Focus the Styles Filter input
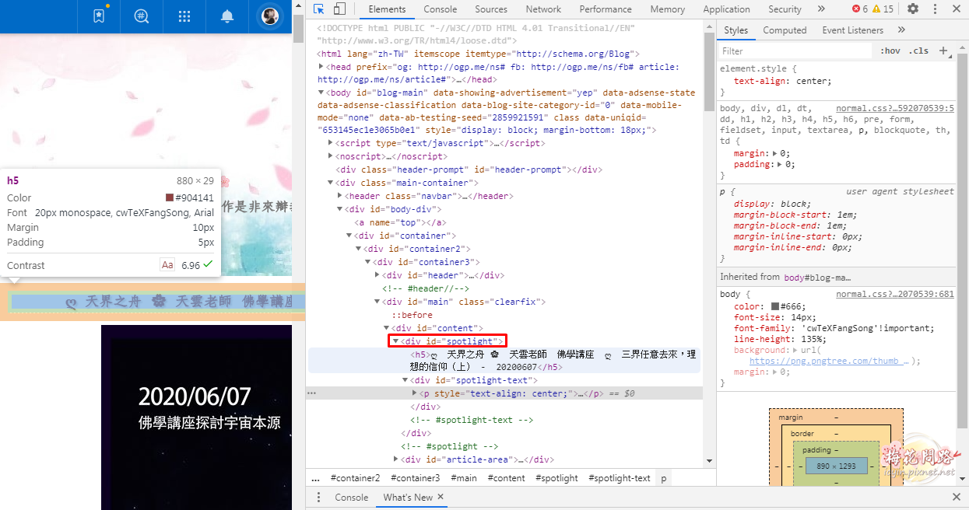This screenshot has width=969, height=510. point(795,51)
